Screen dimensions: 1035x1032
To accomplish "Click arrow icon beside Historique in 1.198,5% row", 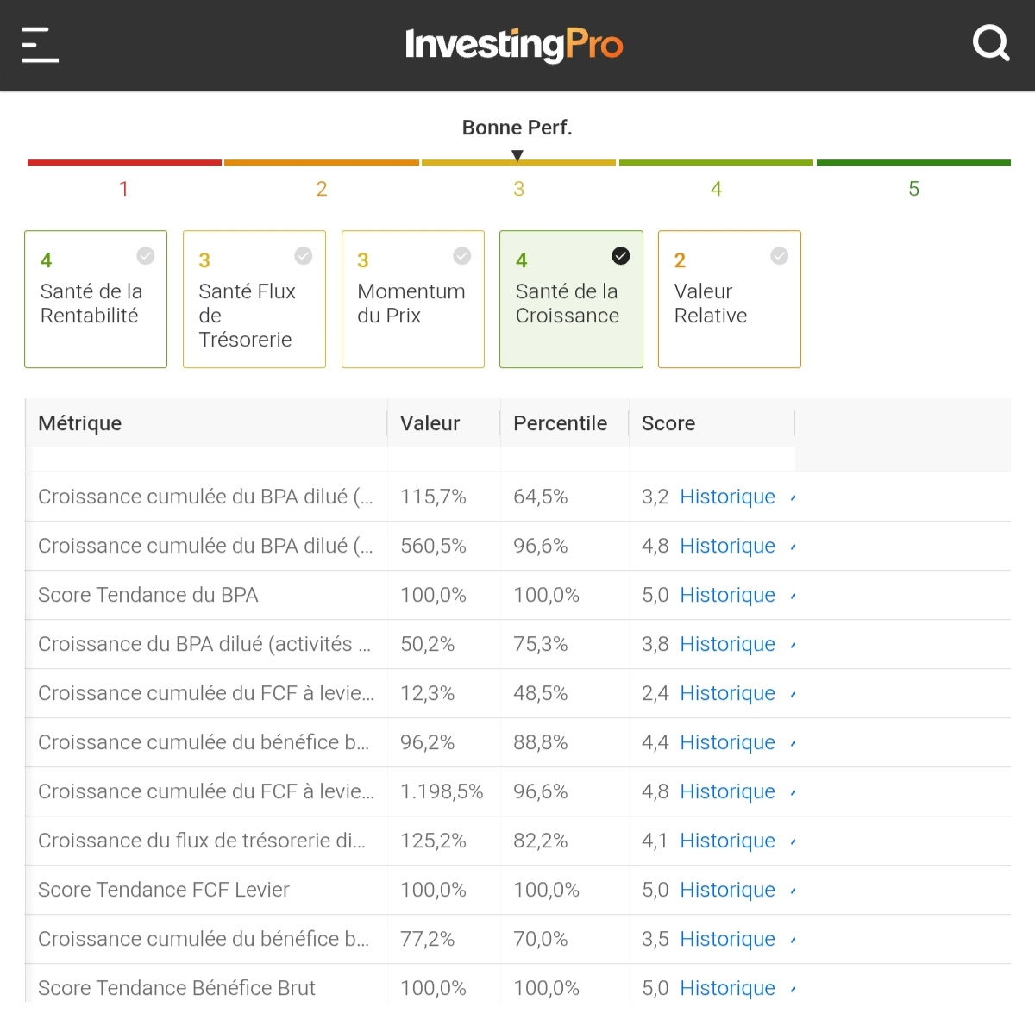I will 793,793.
